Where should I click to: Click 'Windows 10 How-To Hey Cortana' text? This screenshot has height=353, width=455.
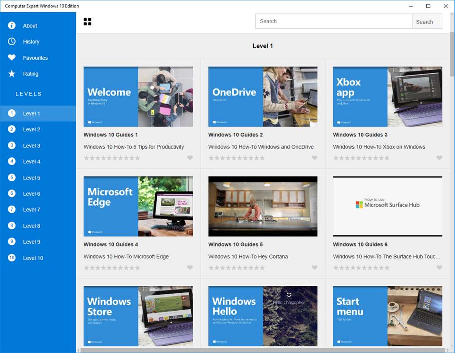click(248, 256)
